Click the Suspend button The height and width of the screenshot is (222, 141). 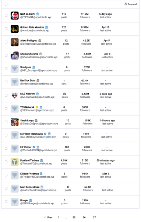coord(131,4)
